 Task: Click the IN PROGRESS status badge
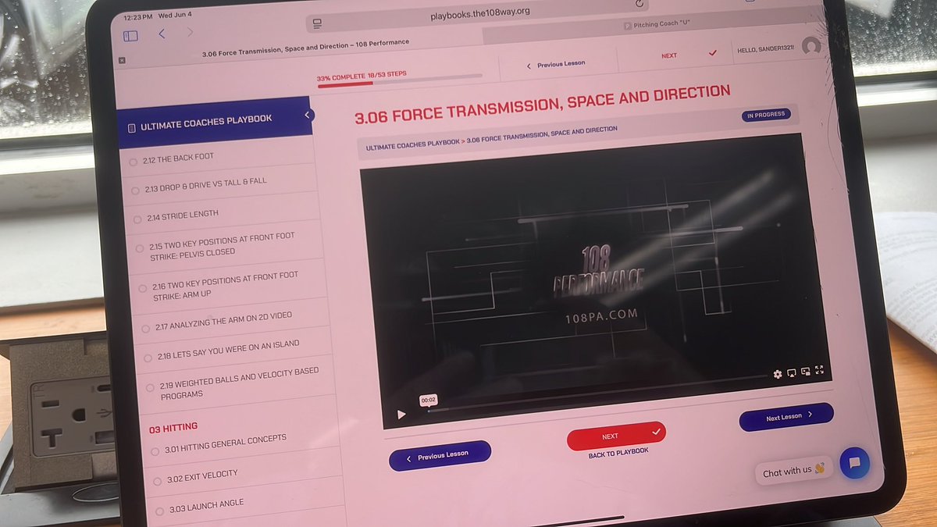point(766,115)
